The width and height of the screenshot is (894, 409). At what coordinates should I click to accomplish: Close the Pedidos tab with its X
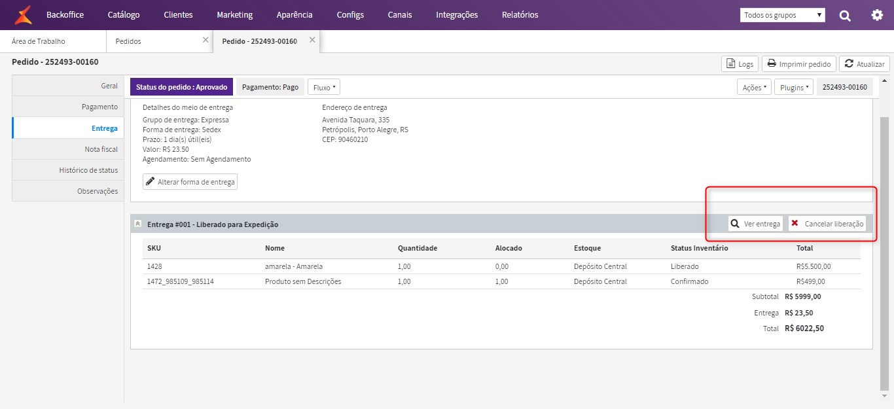[x=206, y=40]
